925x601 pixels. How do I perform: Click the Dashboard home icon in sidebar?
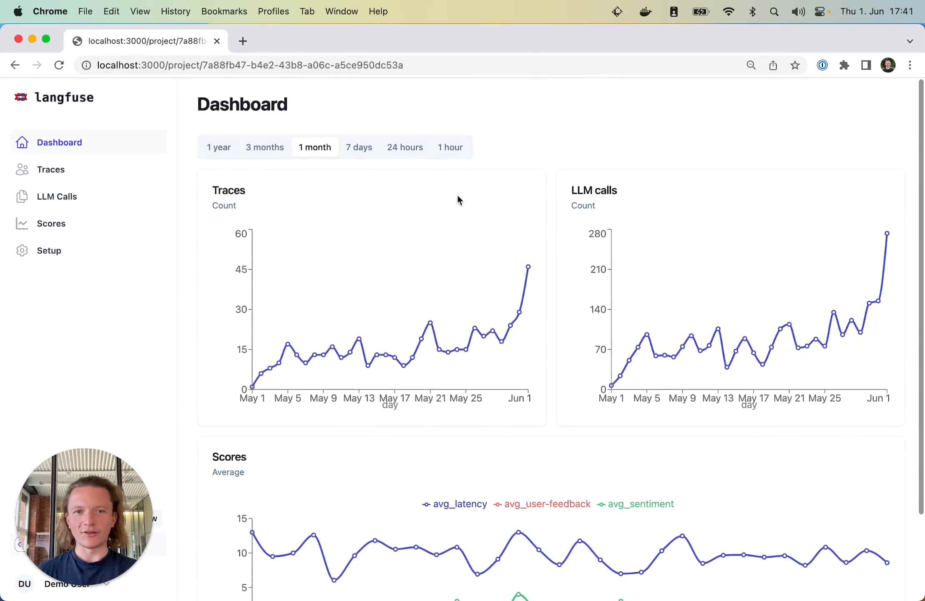(22, 142)
